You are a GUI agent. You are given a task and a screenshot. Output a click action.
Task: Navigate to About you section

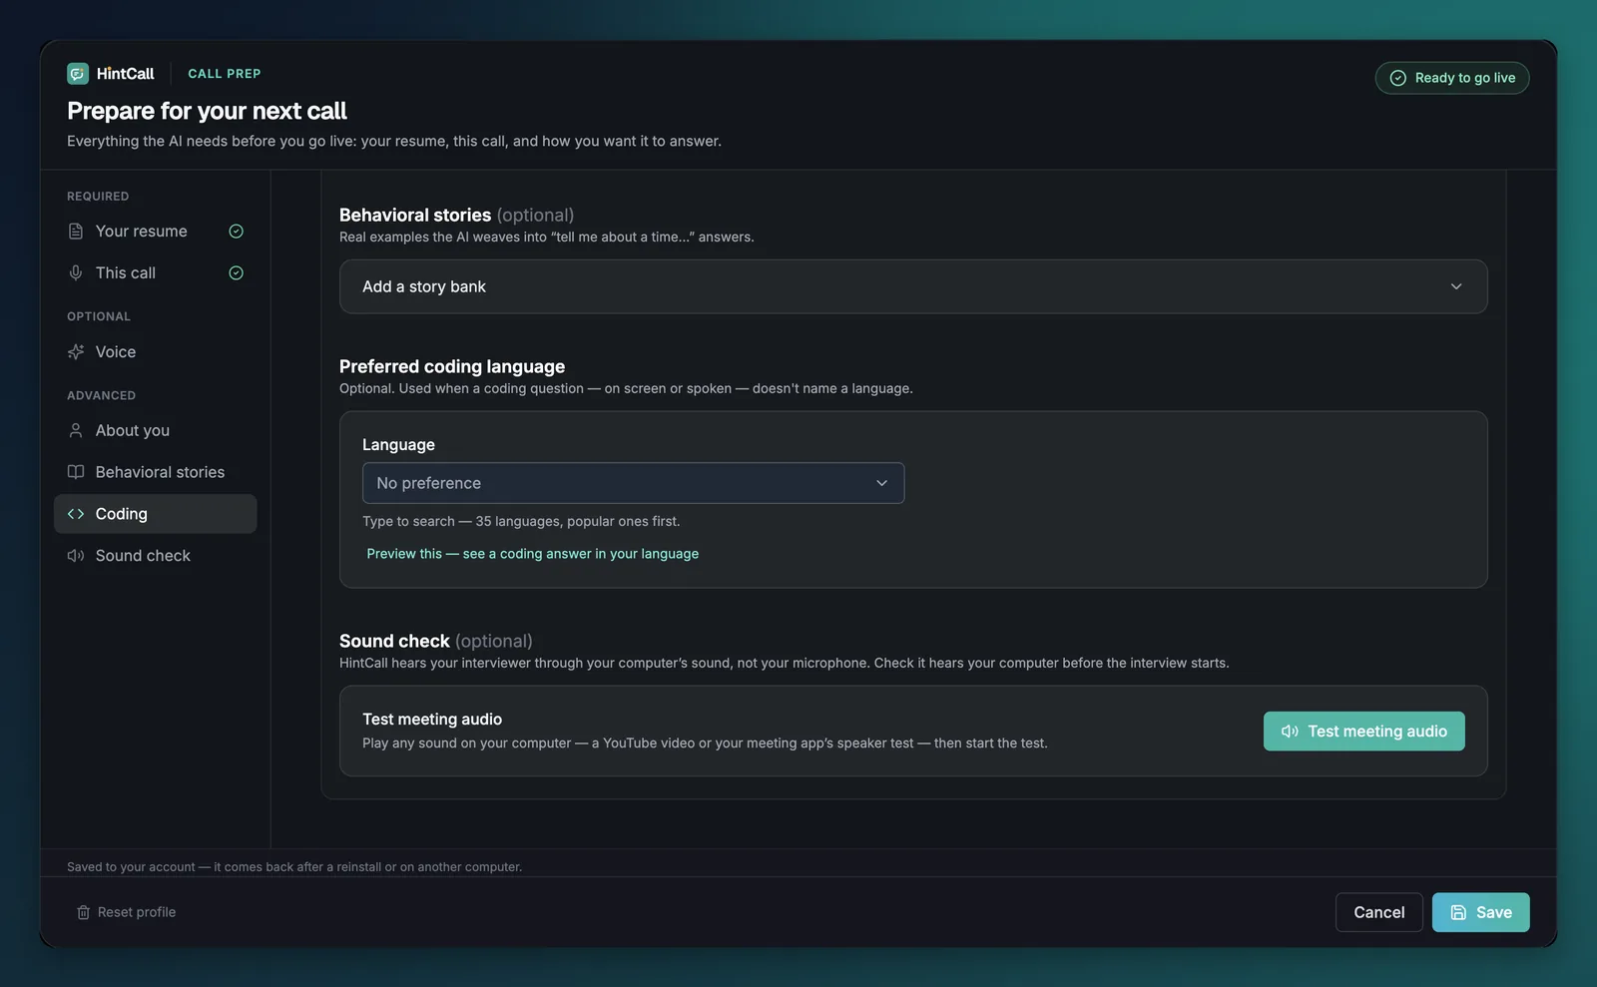[x=155, y=431]
